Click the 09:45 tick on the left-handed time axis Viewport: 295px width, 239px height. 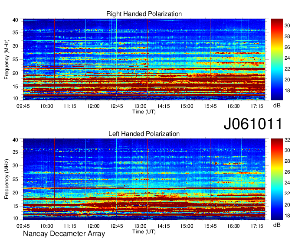23,226
